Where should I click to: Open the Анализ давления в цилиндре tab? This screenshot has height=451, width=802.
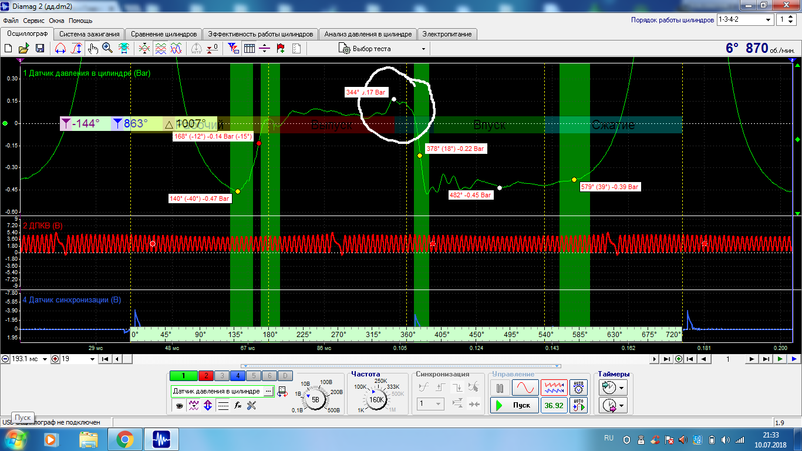point(368,34)
